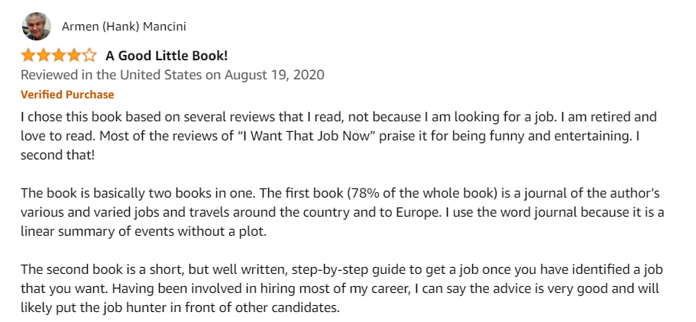Click the words second that!
This screenshot has height=322, width=696.
point(58,155)
